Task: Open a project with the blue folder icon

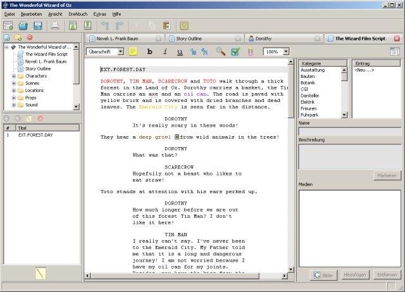Action: coord(23,26)
